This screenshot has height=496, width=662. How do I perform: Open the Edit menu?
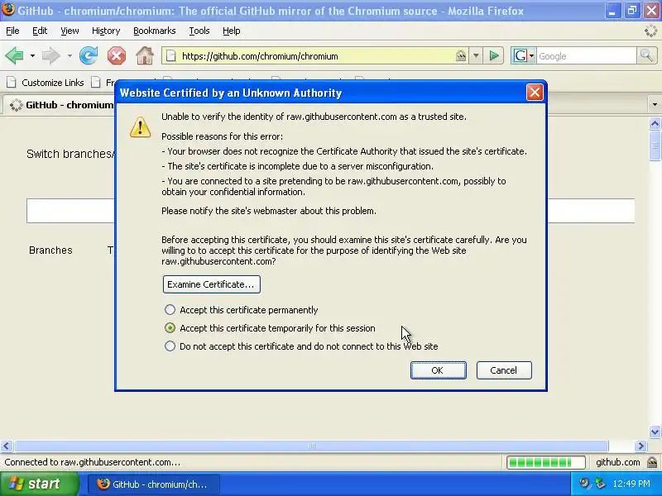click(40, 31)
